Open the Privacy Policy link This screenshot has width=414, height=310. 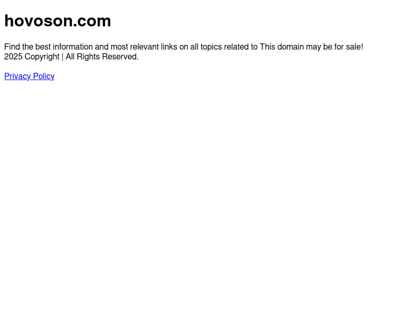pos(29,76)
